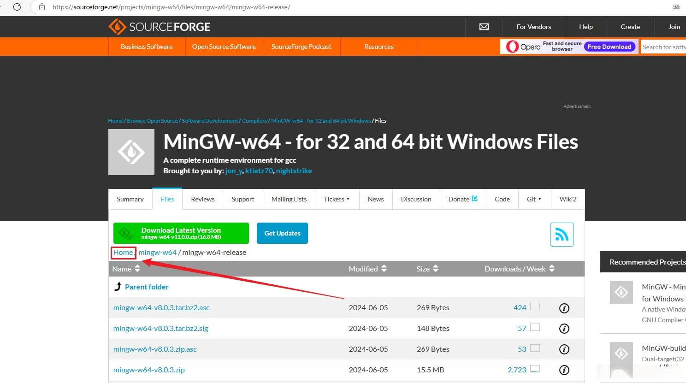
Task: Click the Opera logo in the ad banner
Action: point(523,47)
